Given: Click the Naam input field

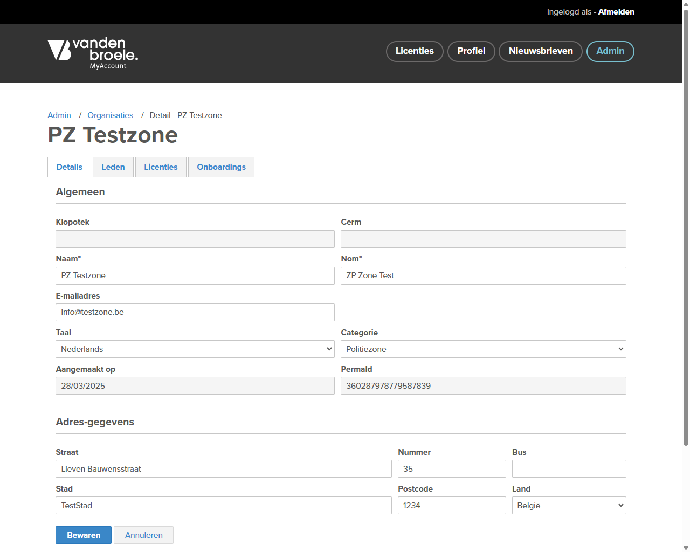Looking at the screenshot, I should point(195,275).
